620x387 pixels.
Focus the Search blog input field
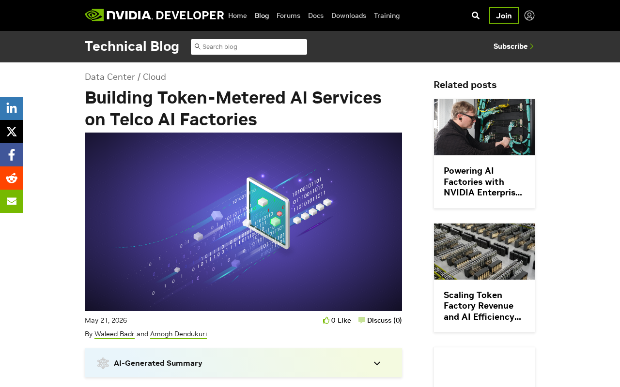click(249, 47)
